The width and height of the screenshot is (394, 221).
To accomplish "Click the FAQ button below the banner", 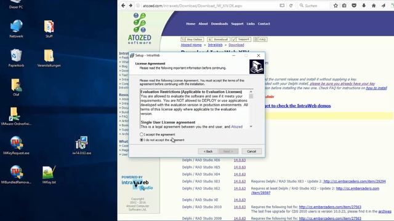I will 260,39.
